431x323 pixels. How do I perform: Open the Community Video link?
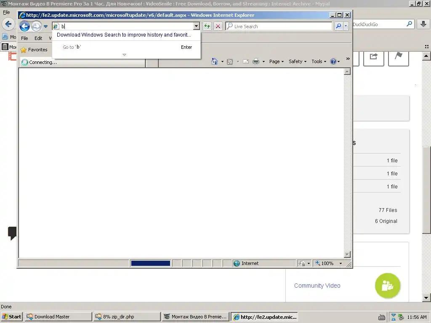(x=317, y=286)
